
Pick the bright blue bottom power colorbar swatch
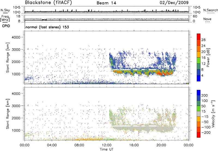[x=199, y=78]
